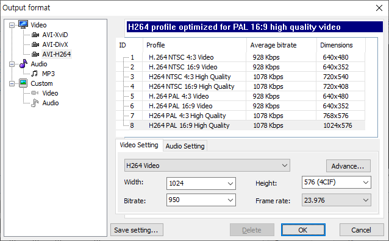Click the purple music note Audio icon

[x=23, y=64]
